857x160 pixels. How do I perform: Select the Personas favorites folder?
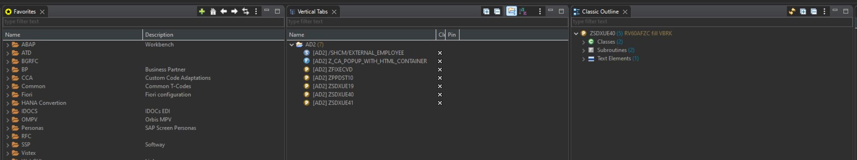(32, 128)
